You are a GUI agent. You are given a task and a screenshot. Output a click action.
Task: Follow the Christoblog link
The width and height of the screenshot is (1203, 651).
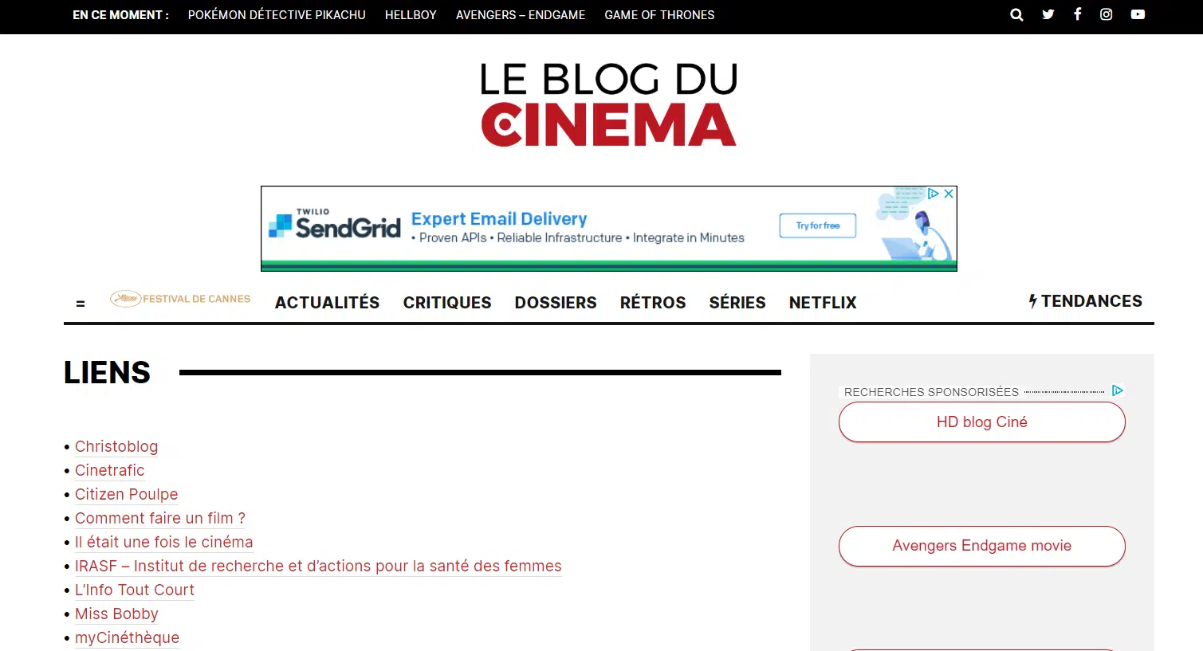coord(116,446)
